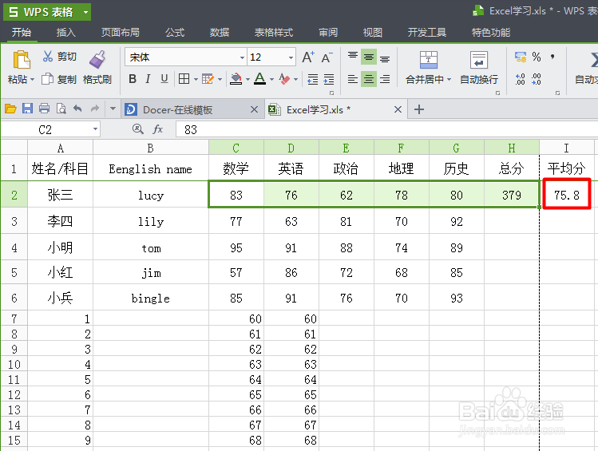Click the Undo arrow icon
This screenshot has height=451, width=598.
[x=77, y=109]
